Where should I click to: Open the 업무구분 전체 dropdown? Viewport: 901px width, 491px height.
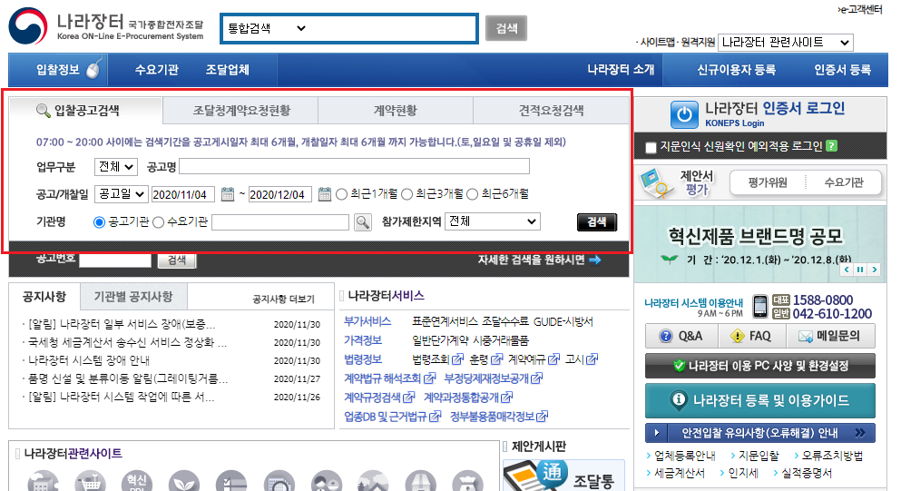coord(116,167)
